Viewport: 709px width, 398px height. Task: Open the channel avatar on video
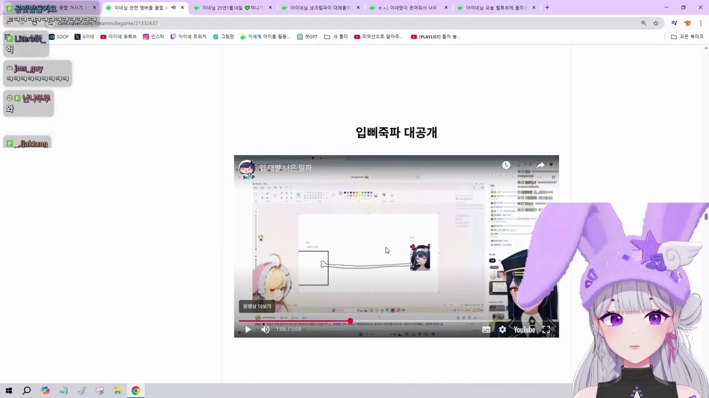point(247,168)
